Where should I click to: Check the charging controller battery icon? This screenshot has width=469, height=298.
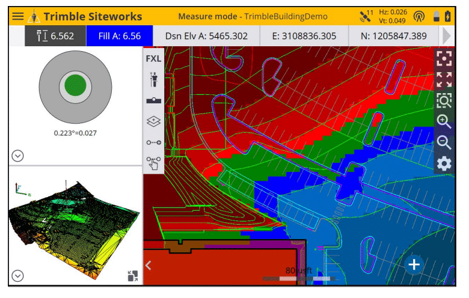pos(447,16)
